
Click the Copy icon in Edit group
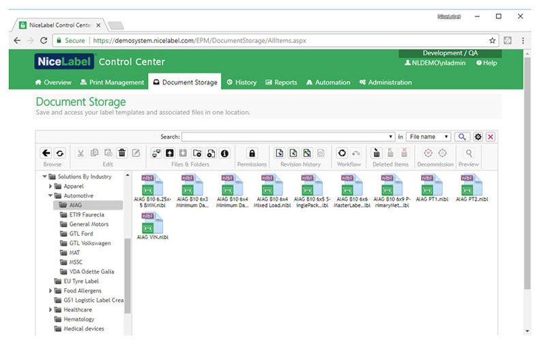pos(94,153)
